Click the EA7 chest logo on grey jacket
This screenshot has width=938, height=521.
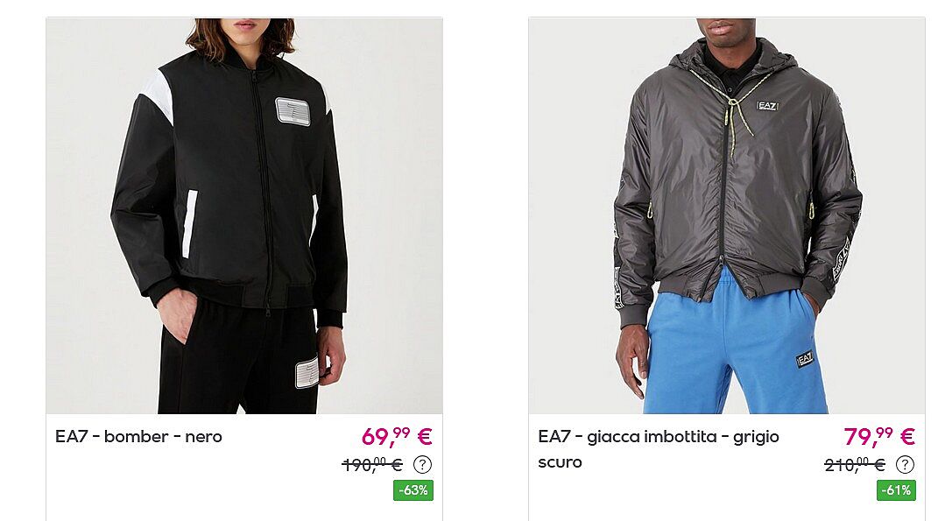click(x=767, y=106)
